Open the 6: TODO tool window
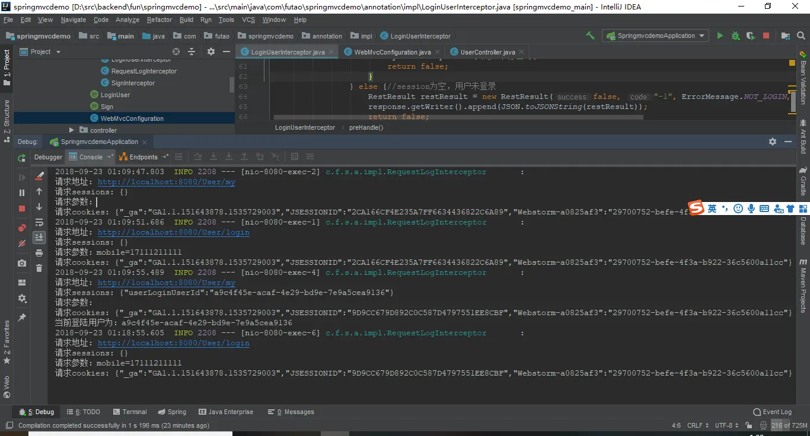The height and width of the screenshot is (436, 810). [x=84, y=412]
